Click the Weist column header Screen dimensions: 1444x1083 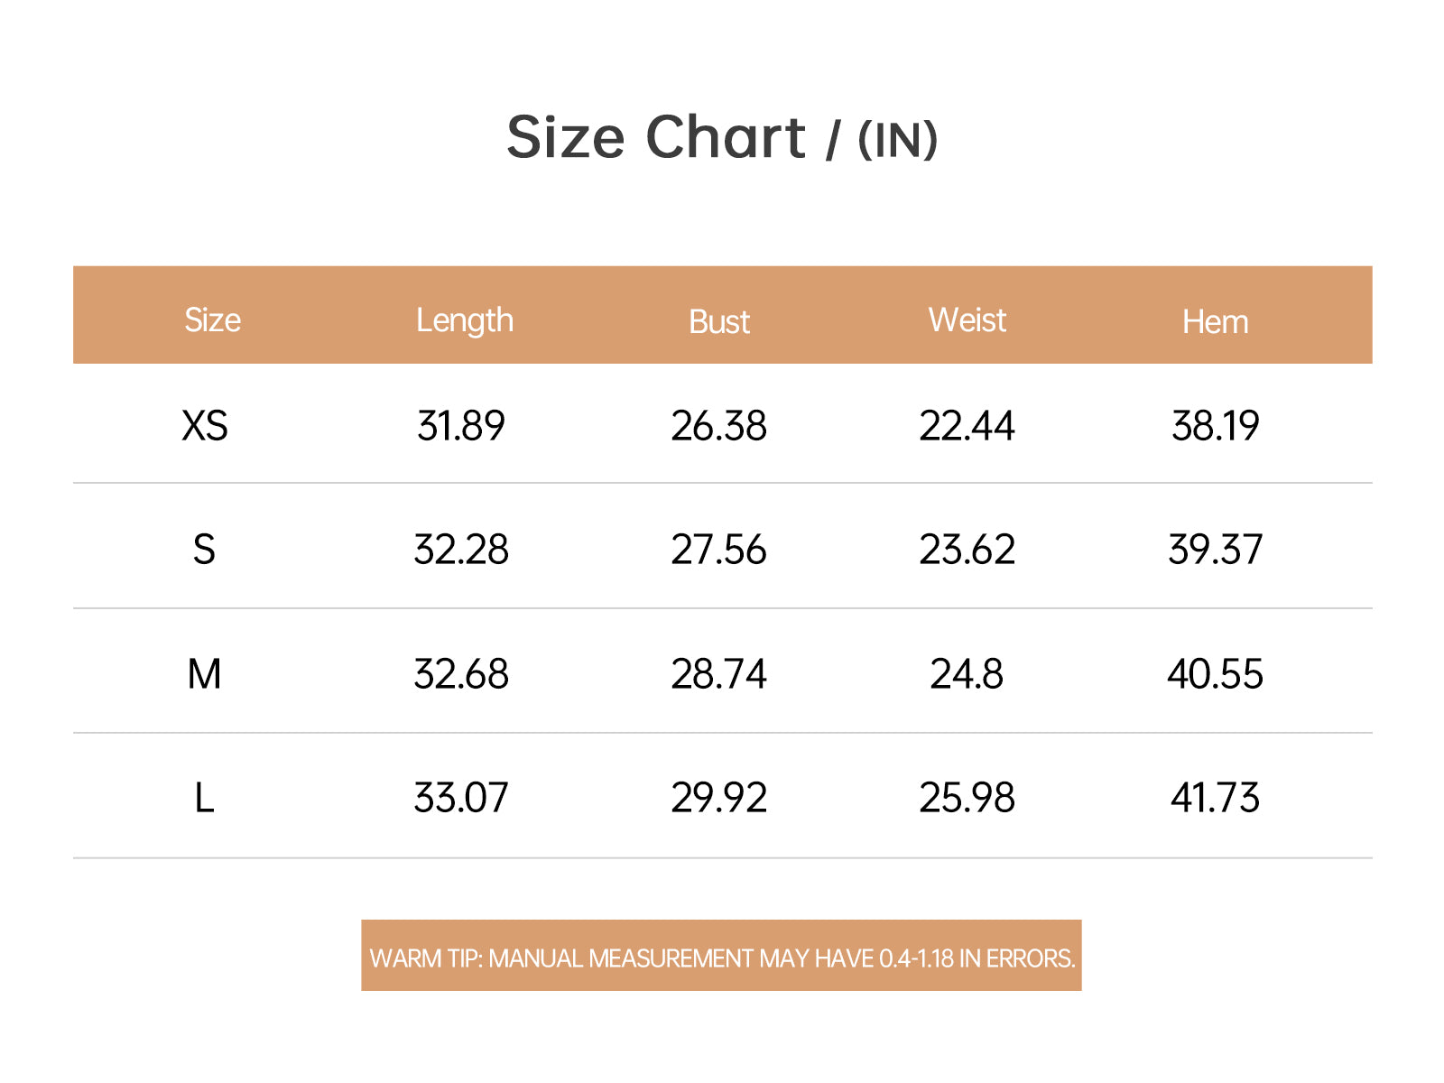point(967,320)
